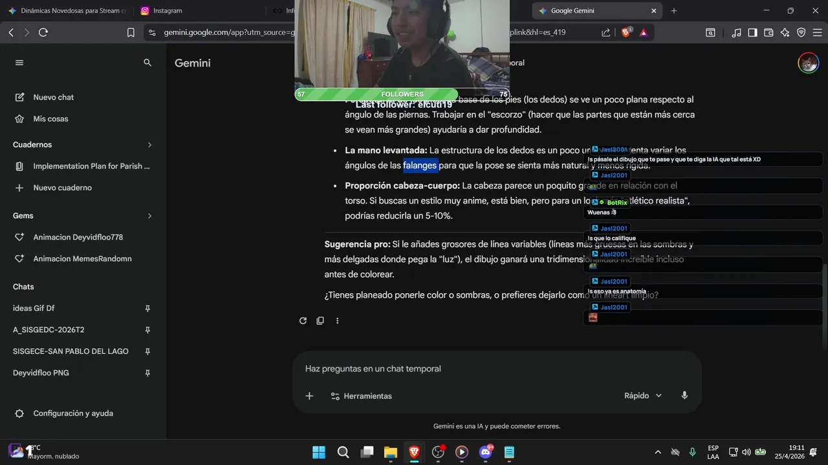Toggle the browser sidebar panel
The width and height of the screenshot is (828, 465).
click(752, 32)
